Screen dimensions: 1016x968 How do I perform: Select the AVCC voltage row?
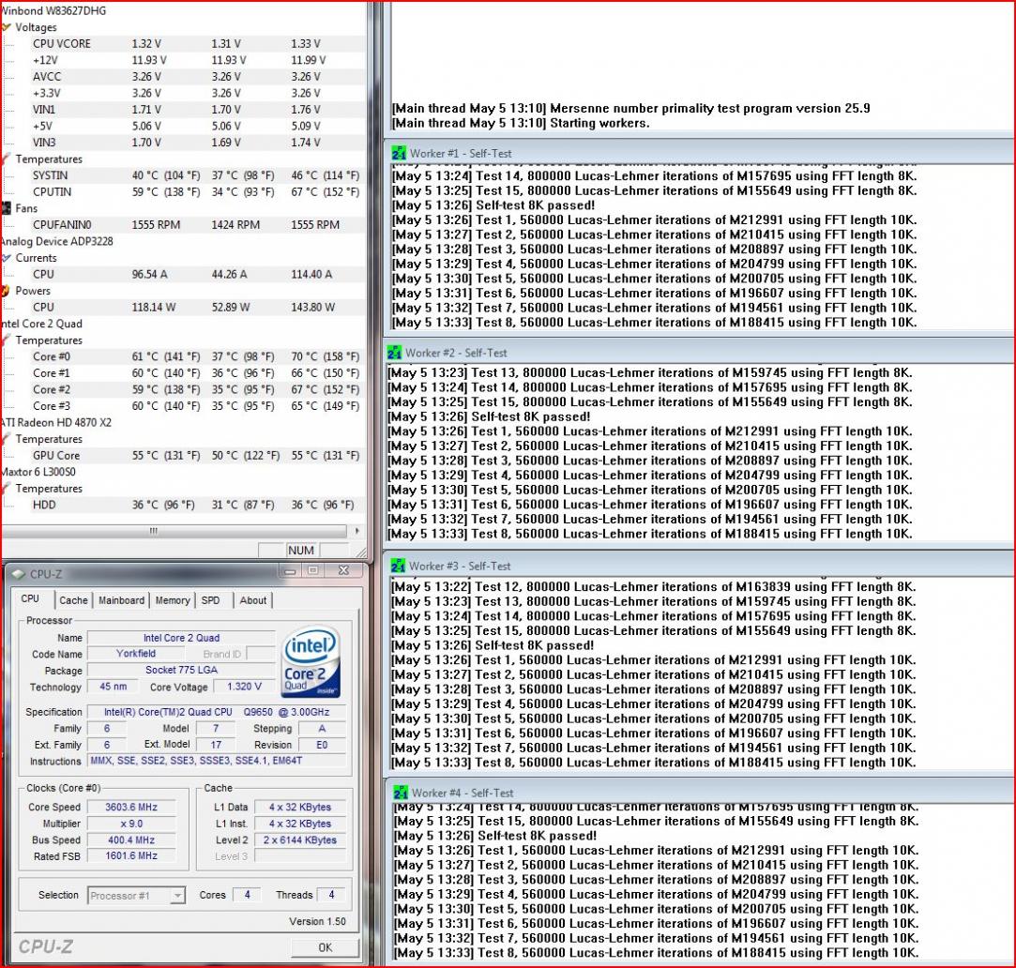coord(198,77)
